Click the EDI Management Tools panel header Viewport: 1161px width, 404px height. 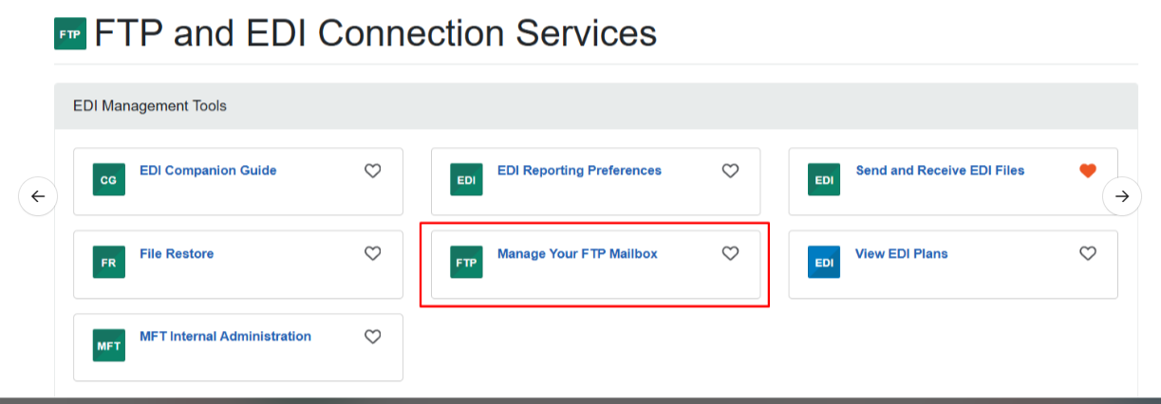[596, 106]
